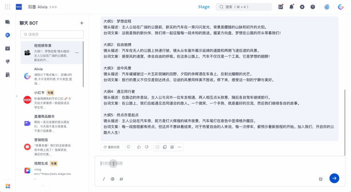Open the task checklist icon in header
351x192 pixels.
coord(281,7)
